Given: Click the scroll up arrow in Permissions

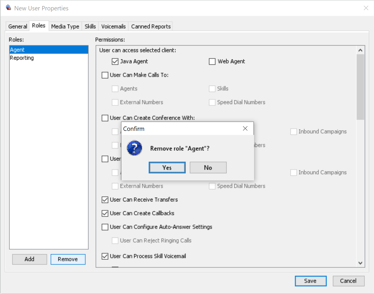Looking at the screenshot, I should pyautogui.click(x=360, y=50).
